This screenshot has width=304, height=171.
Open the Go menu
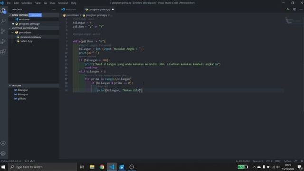[x=46, y=3]
